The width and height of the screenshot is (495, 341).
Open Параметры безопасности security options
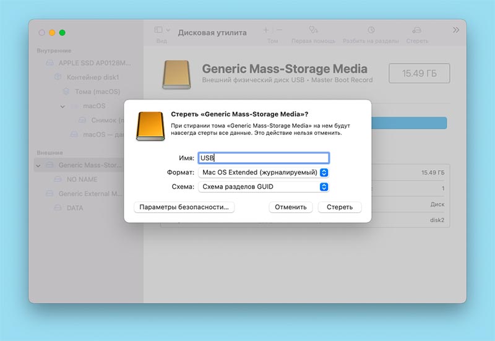184,207
